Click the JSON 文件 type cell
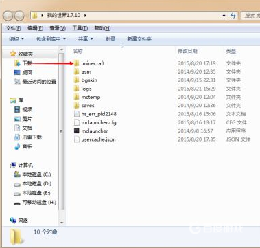 (x=238, y=139)
